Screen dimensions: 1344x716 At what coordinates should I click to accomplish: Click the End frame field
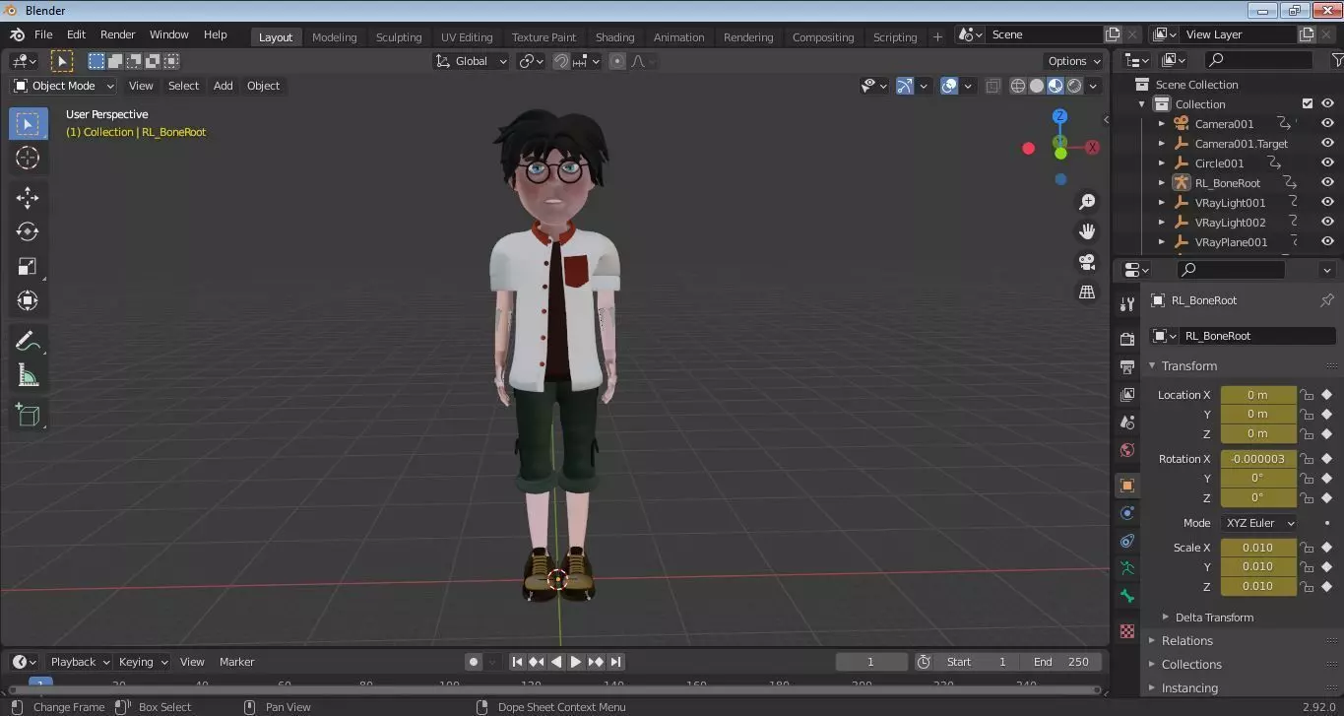point(1060,662)
